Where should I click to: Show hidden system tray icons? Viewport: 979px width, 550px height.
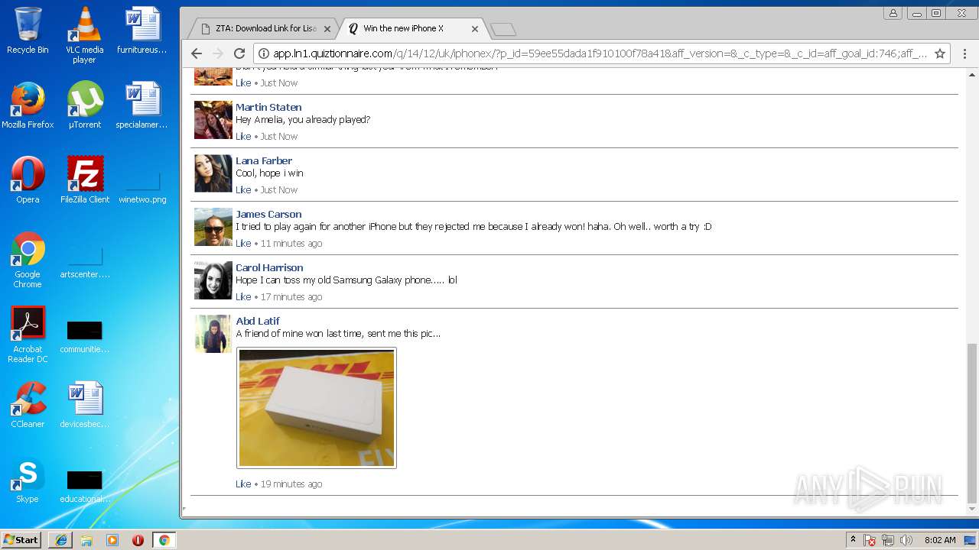[x=854, y=540]
